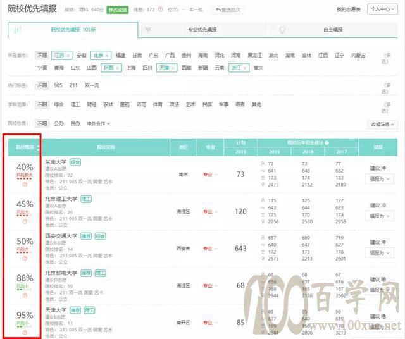Open 填报为 dropdown for 西安交通大学
Image resolution: width=405 pixels, height=339 pixels.
380,253
